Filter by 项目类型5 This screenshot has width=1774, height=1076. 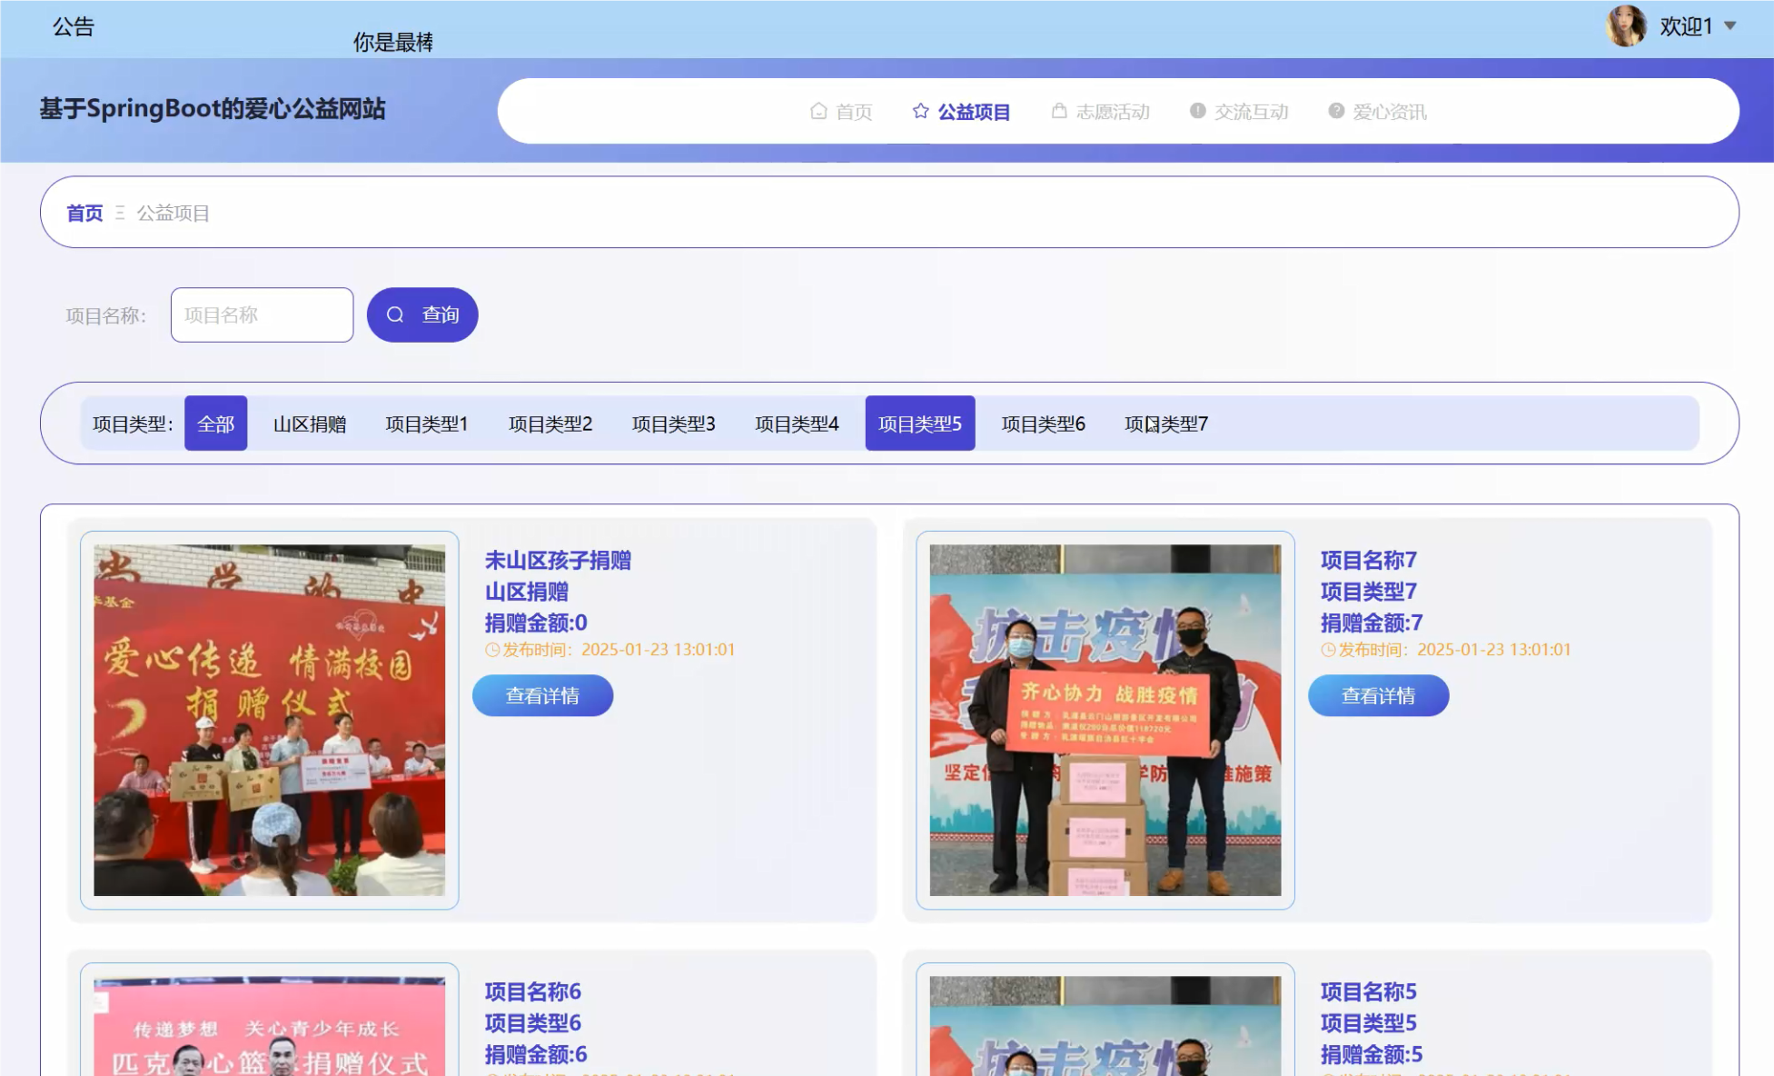(919, 423)
